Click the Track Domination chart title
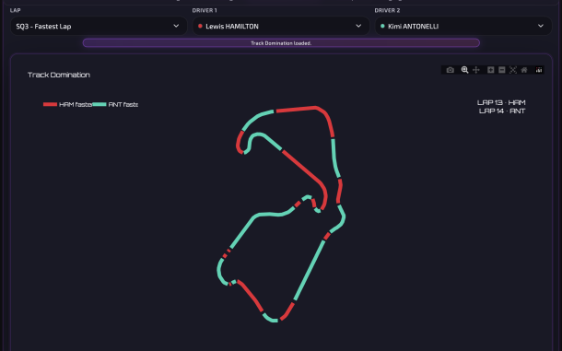 point(59,75)
